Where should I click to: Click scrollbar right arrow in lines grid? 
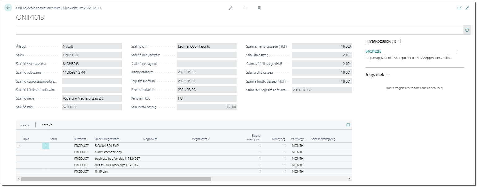[349, 179]
